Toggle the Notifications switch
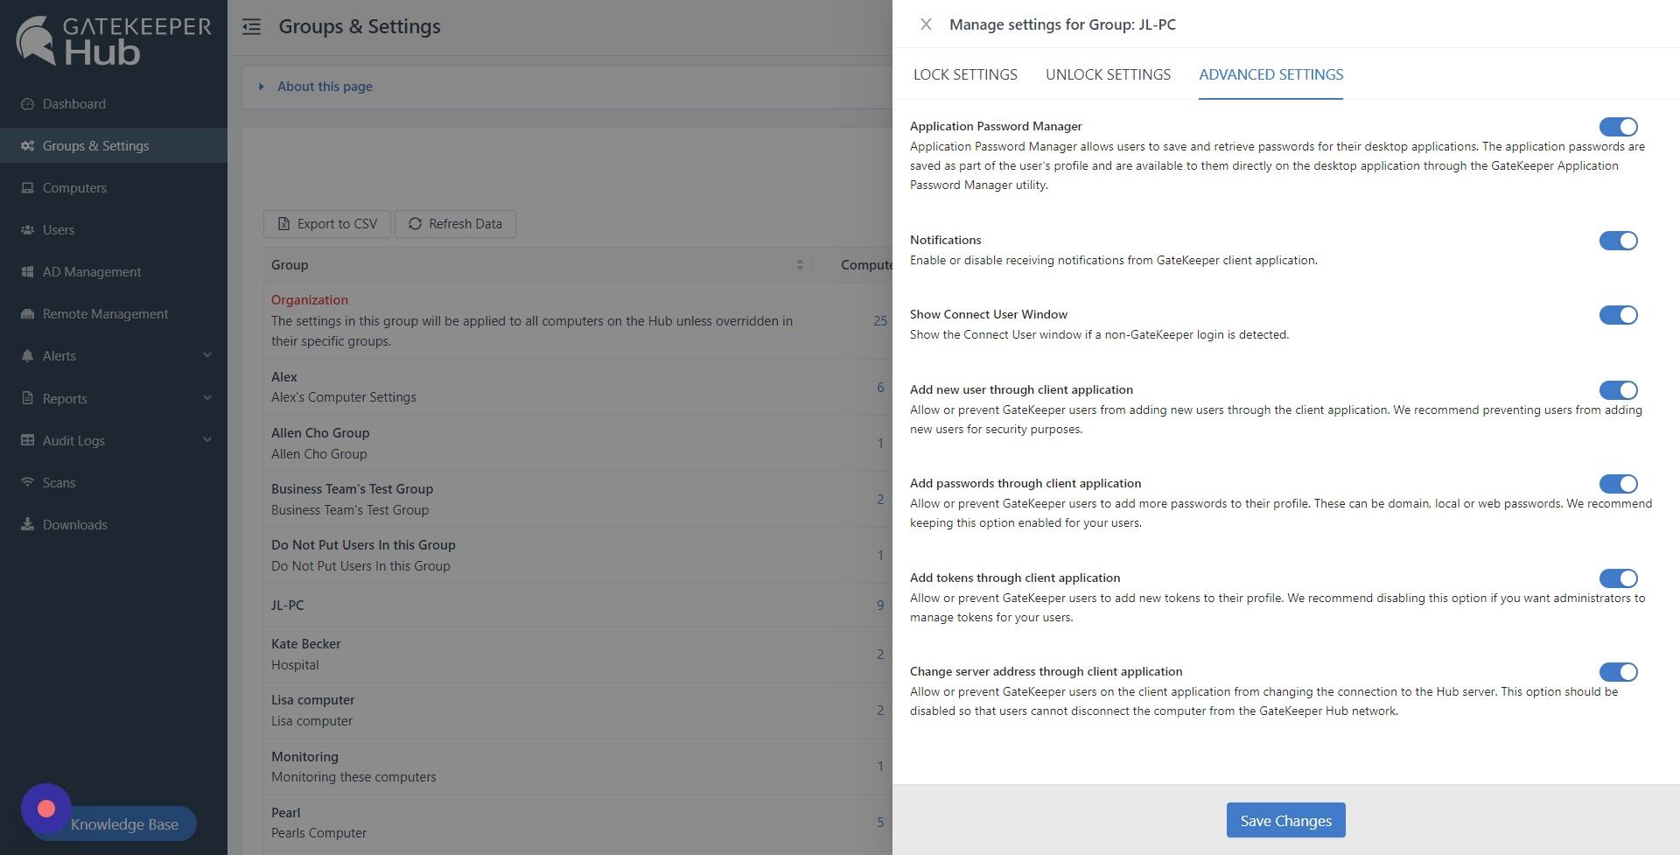The width and height of the screenshot is (1680, 855). [x=1618, y=241]
